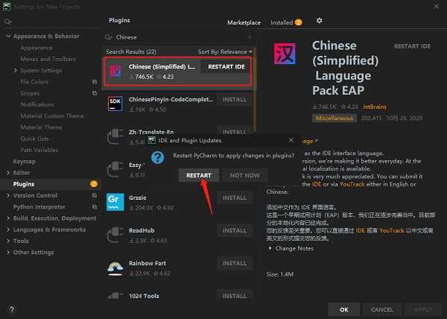Select Plugins in the settings tree
Viewport: 447px width, 319px height.
24,184
